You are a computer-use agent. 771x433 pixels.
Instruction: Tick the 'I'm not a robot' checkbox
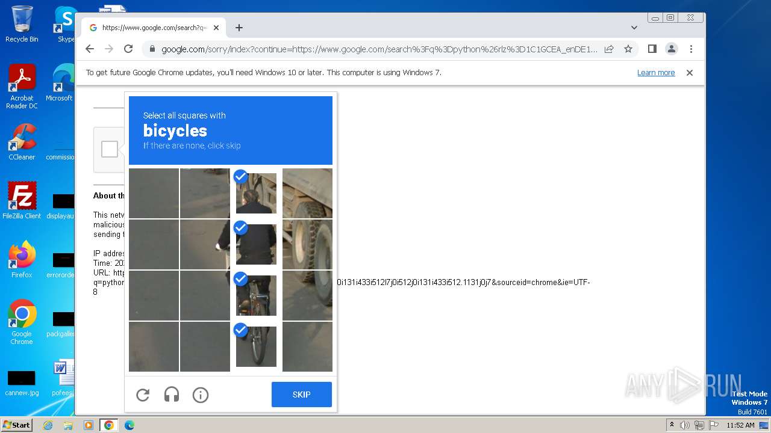(110, 149)
